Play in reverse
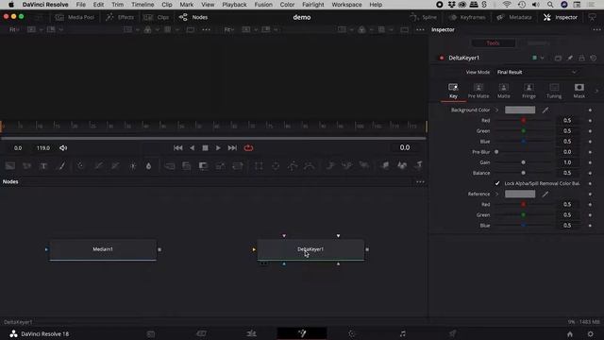This screenshot has height=340, width=604. (x=192, y=148)
